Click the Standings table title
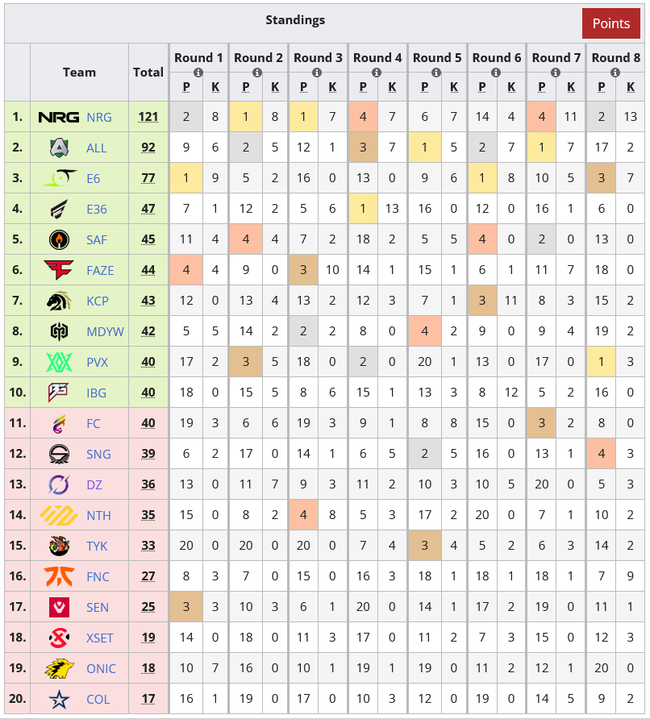 pyautogui.click(x=295, y=20)
